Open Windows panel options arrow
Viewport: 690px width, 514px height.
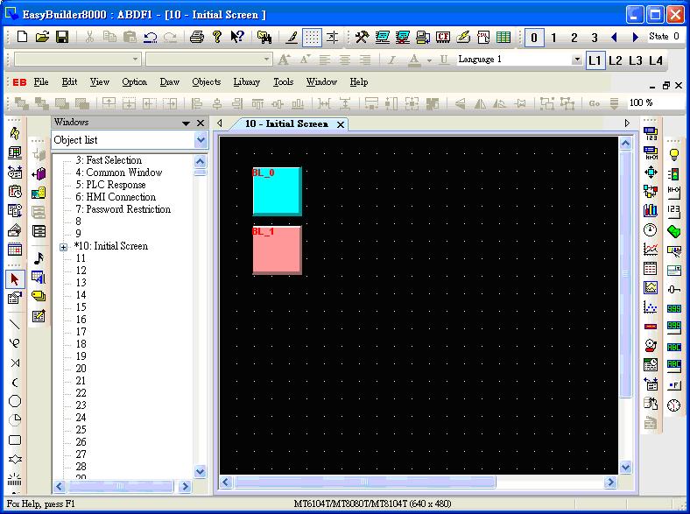pos(187,123)
